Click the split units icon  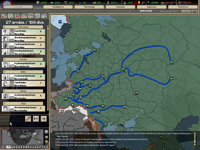pyautogui.click(x=36, y=119)
